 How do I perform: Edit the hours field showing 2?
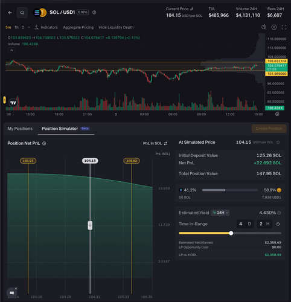tap(264, 224)
